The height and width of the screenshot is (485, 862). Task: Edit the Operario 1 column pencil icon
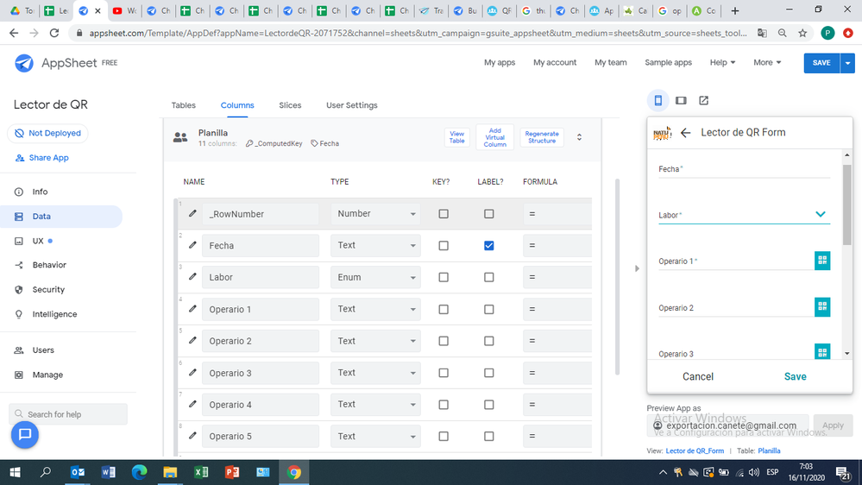192,309
